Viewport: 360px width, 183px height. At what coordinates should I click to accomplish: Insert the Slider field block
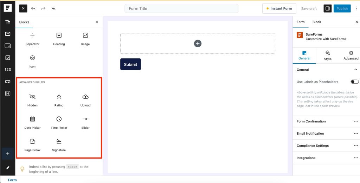(85, 122)
